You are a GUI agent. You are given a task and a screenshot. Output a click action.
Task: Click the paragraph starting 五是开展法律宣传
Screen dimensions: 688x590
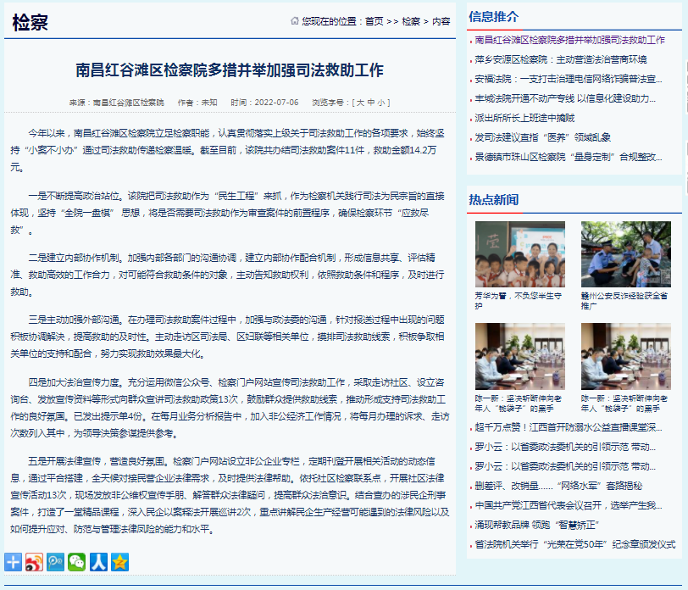[230, 495]
